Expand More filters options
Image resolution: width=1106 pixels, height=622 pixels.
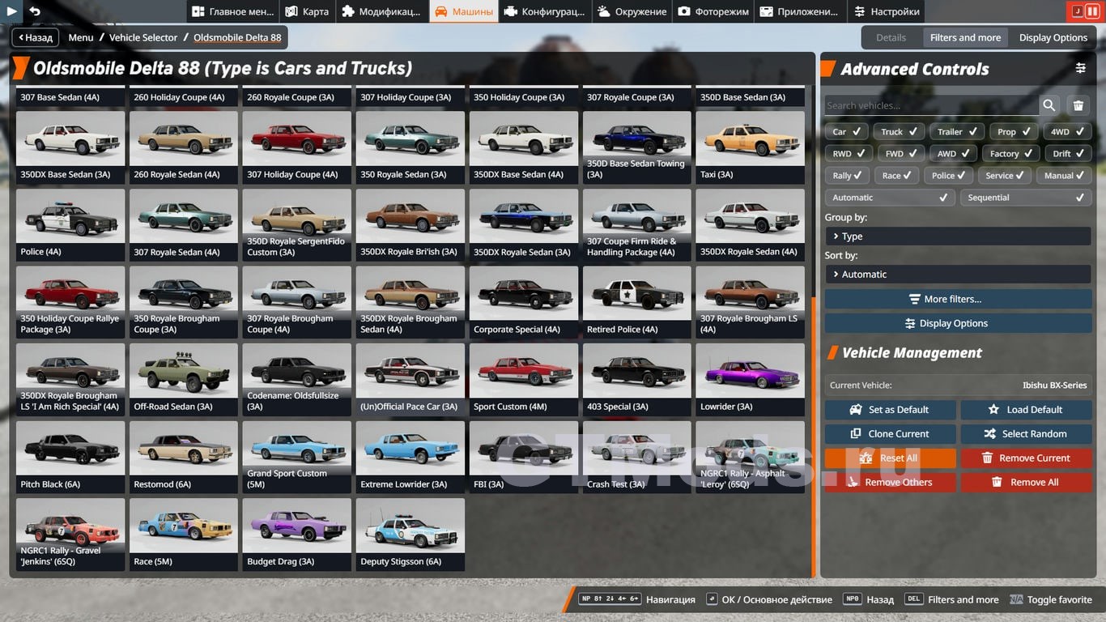coord(957,299)
